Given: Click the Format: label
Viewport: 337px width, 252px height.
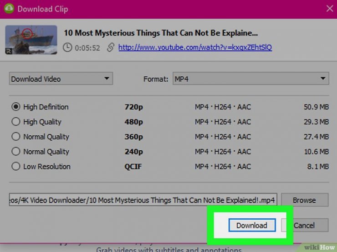Looking at the screenshot, I should tap(156, 79).
